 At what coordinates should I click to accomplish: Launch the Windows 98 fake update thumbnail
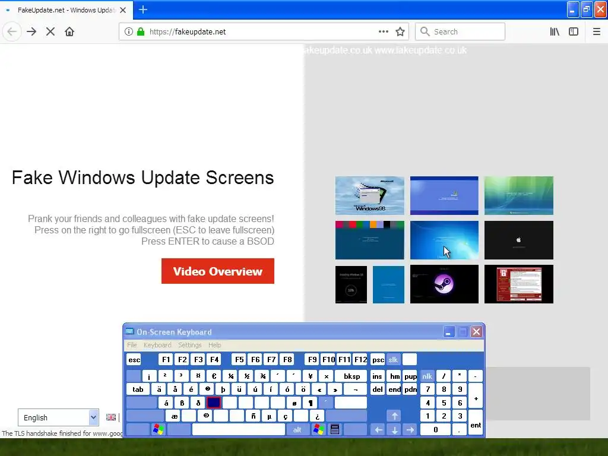pyautogui.click(x=369, y=195)
